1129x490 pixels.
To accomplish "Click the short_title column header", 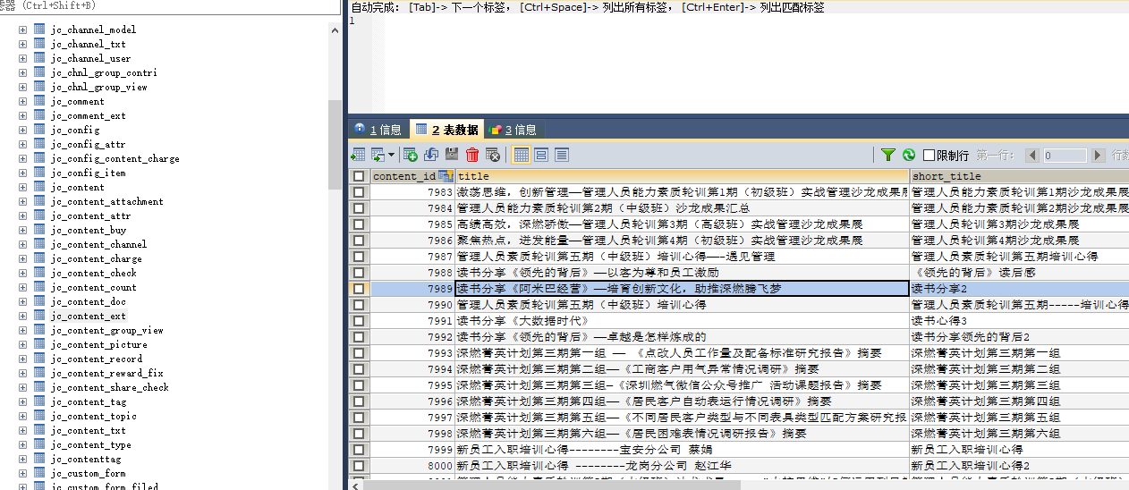I will tap(1020, 176).
